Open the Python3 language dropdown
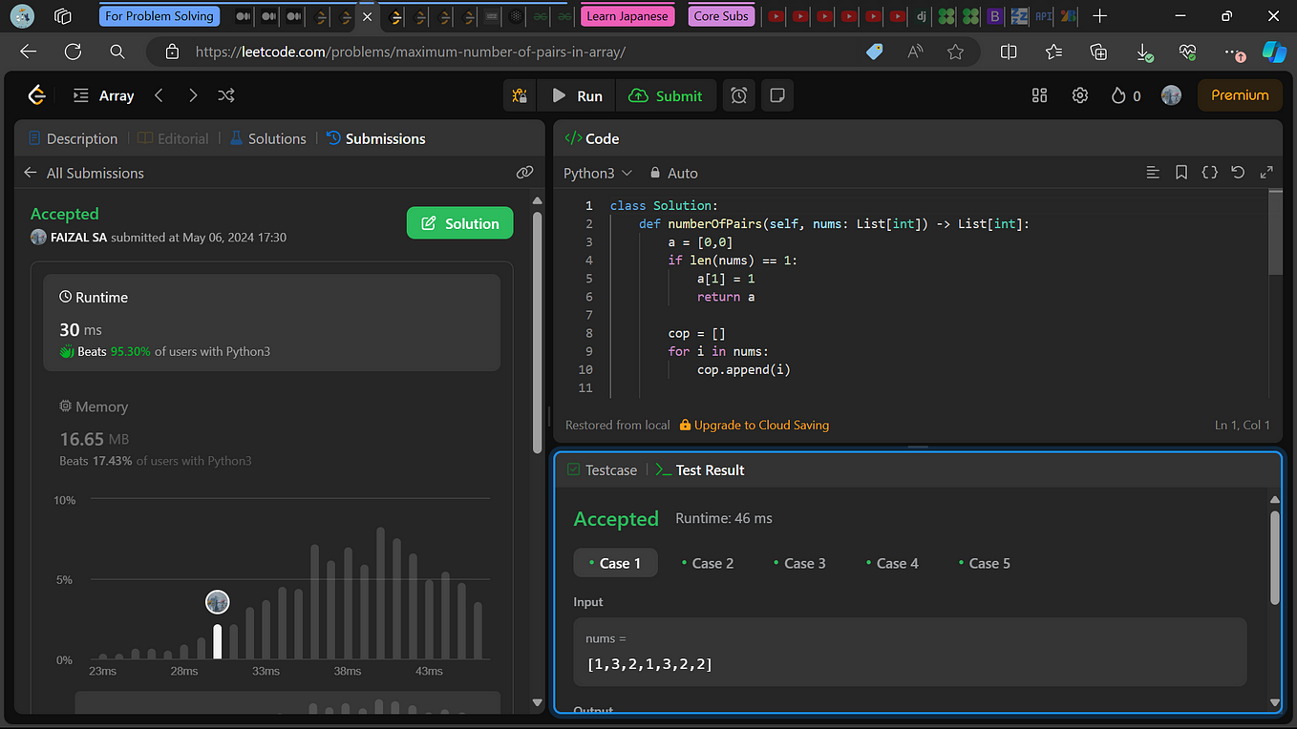Viewport: 1297px width, 729px height. 598,173
